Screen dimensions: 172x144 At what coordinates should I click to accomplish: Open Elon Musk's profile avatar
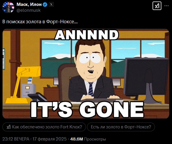pos(8,7)
